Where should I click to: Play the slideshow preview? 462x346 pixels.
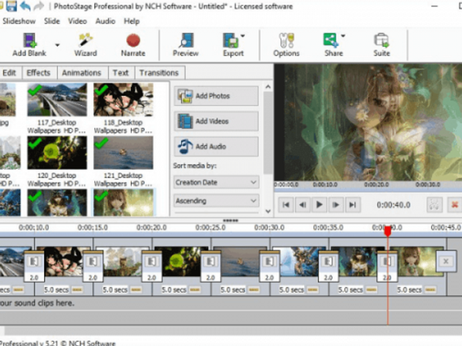tap(319, 204)
